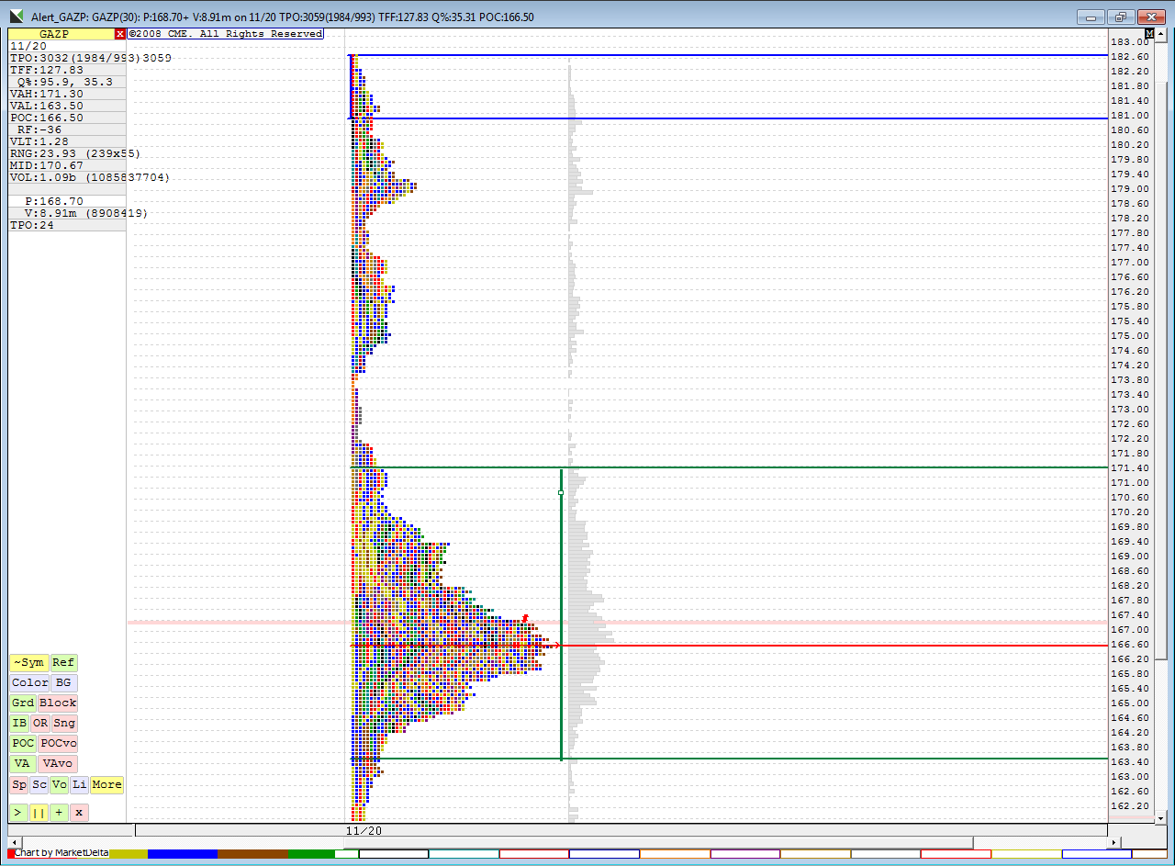Open the Color settings button

(x=29, y=683)
